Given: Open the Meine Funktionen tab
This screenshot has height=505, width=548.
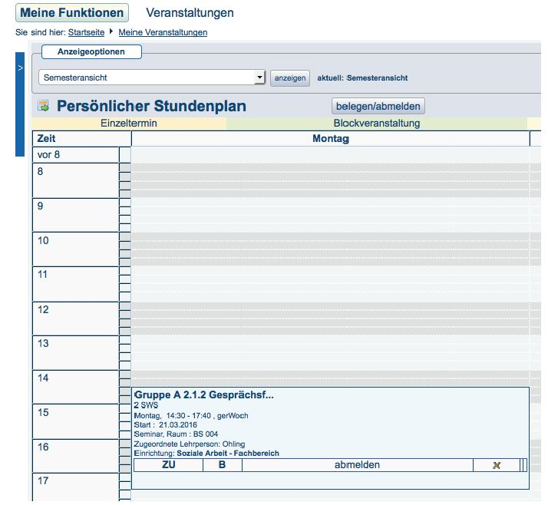Looking at the screenshot, I should [71, 13].
